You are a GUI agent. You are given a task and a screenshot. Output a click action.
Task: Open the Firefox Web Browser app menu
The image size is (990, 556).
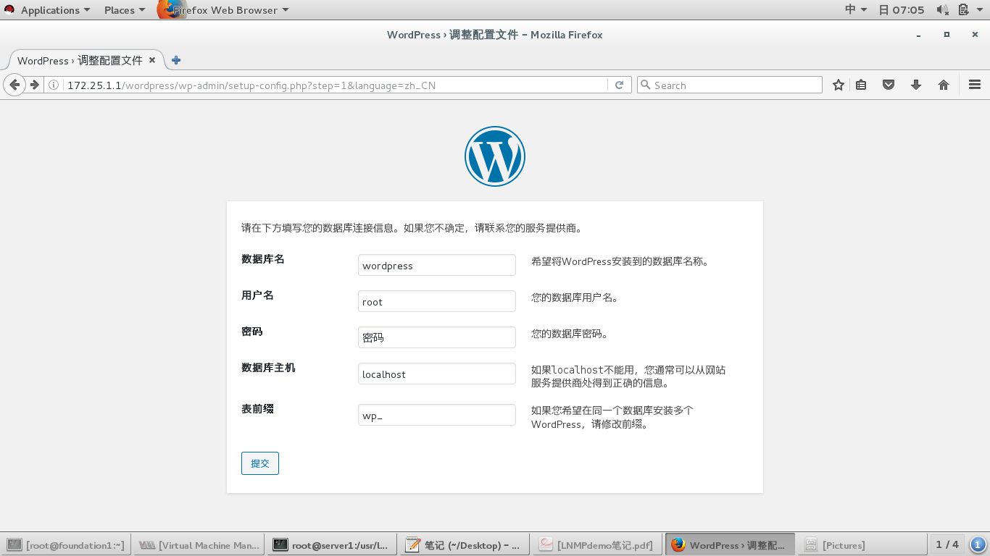click(x=223, y=9)
